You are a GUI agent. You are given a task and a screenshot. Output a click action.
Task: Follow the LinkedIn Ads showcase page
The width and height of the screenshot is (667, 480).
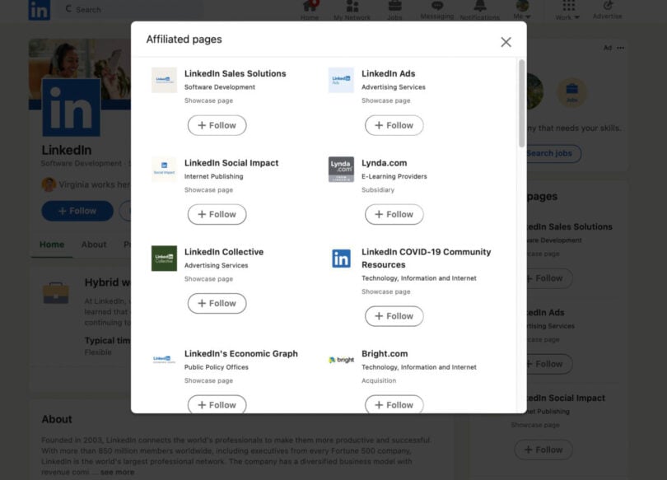394,125
